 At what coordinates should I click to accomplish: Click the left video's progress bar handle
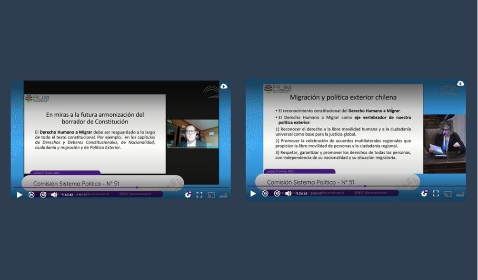point(137,188)
